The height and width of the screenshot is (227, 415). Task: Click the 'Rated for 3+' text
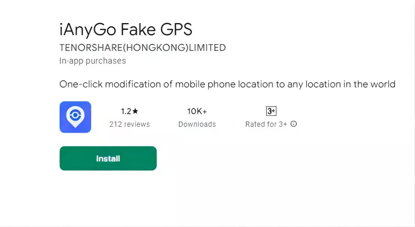[266, 124]
